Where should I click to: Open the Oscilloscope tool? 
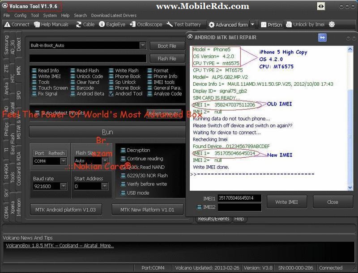(146, 25)
